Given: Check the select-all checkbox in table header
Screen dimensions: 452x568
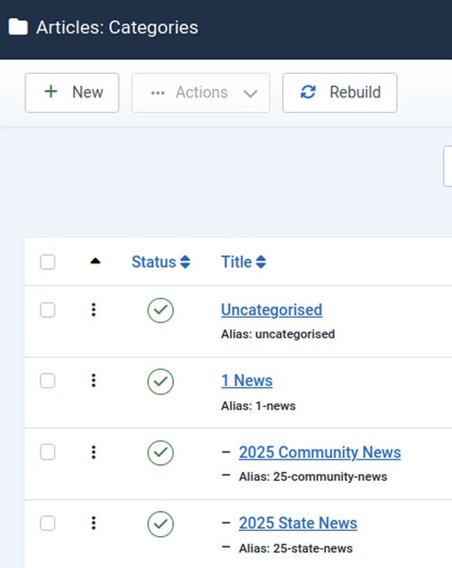Looking at the screenshot, I should coord(47,262).
